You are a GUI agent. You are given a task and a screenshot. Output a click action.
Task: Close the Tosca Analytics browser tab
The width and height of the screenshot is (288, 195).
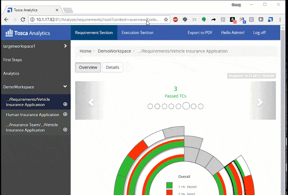click(x=57, y=10)
